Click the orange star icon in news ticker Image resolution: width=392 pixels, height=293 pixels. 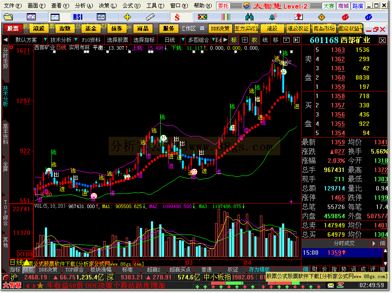click(x=40, y=286)
